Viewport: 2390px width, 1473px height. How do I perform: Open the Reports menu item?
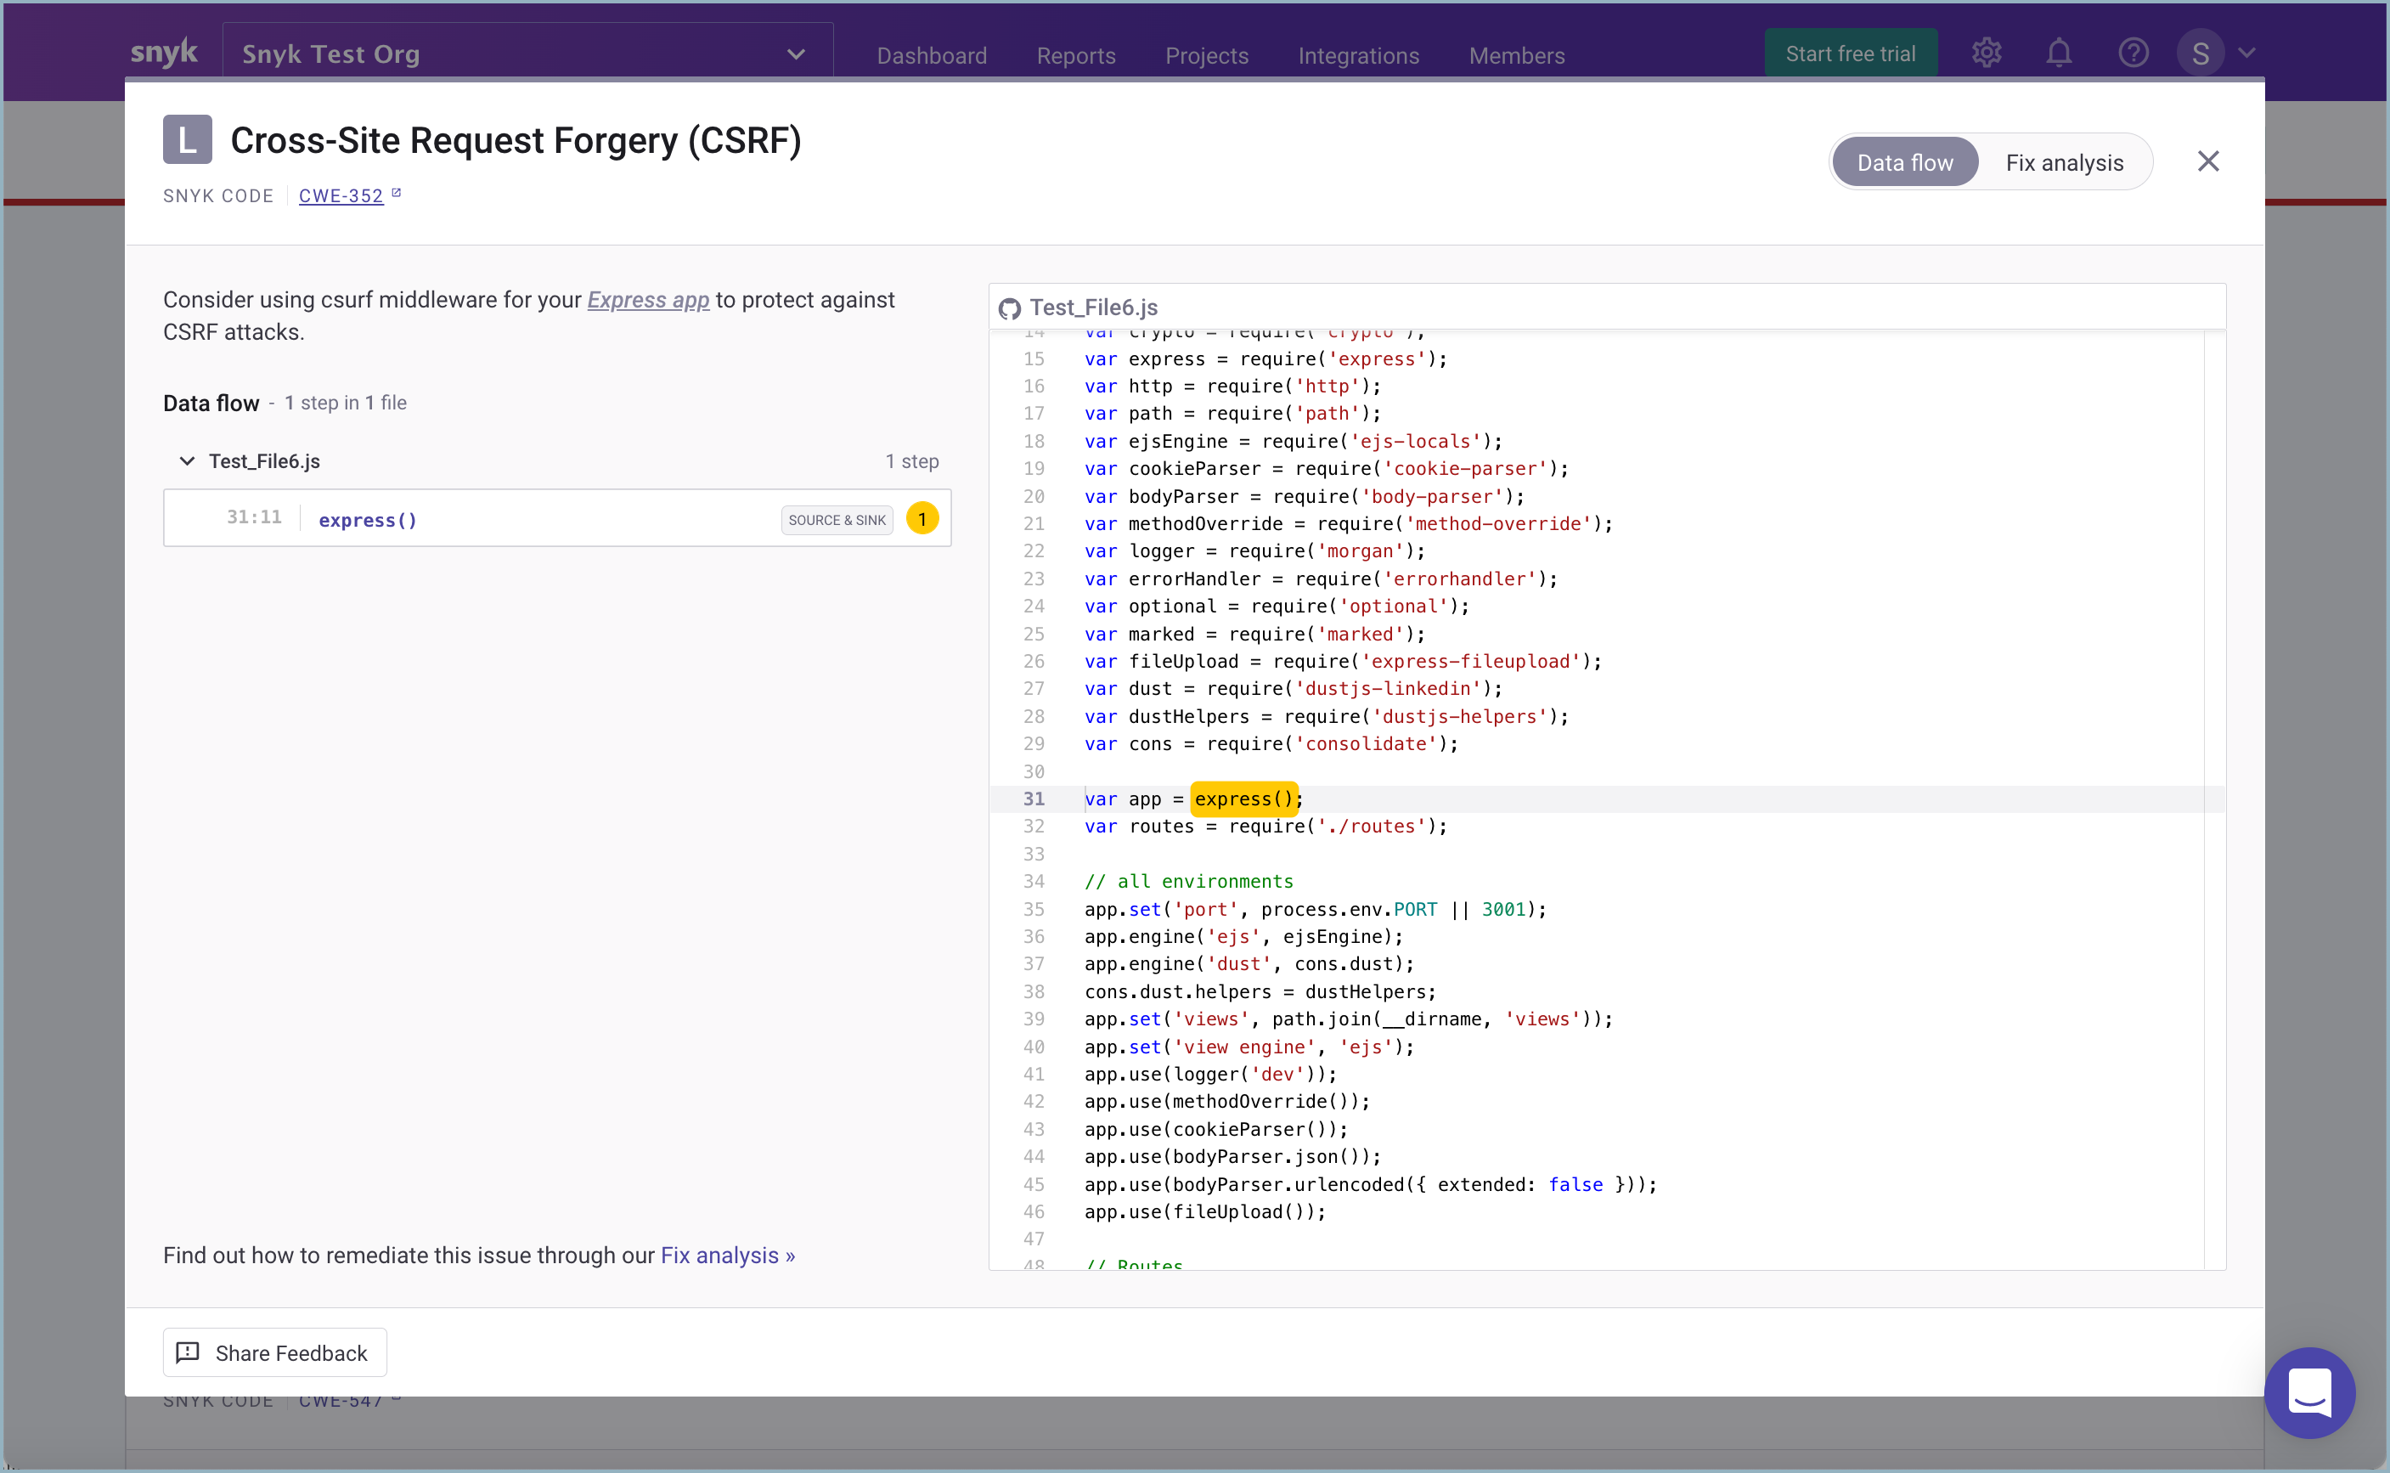click(1076, 55)
